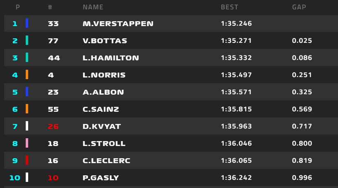The image size is (338, 188).
Task: Select the GAP column header
Action: (299, 7)
